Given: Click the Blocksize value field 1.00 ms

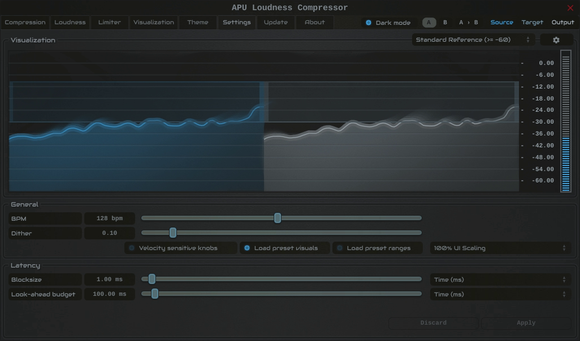Looking at the screenshot, I should 110,279.
